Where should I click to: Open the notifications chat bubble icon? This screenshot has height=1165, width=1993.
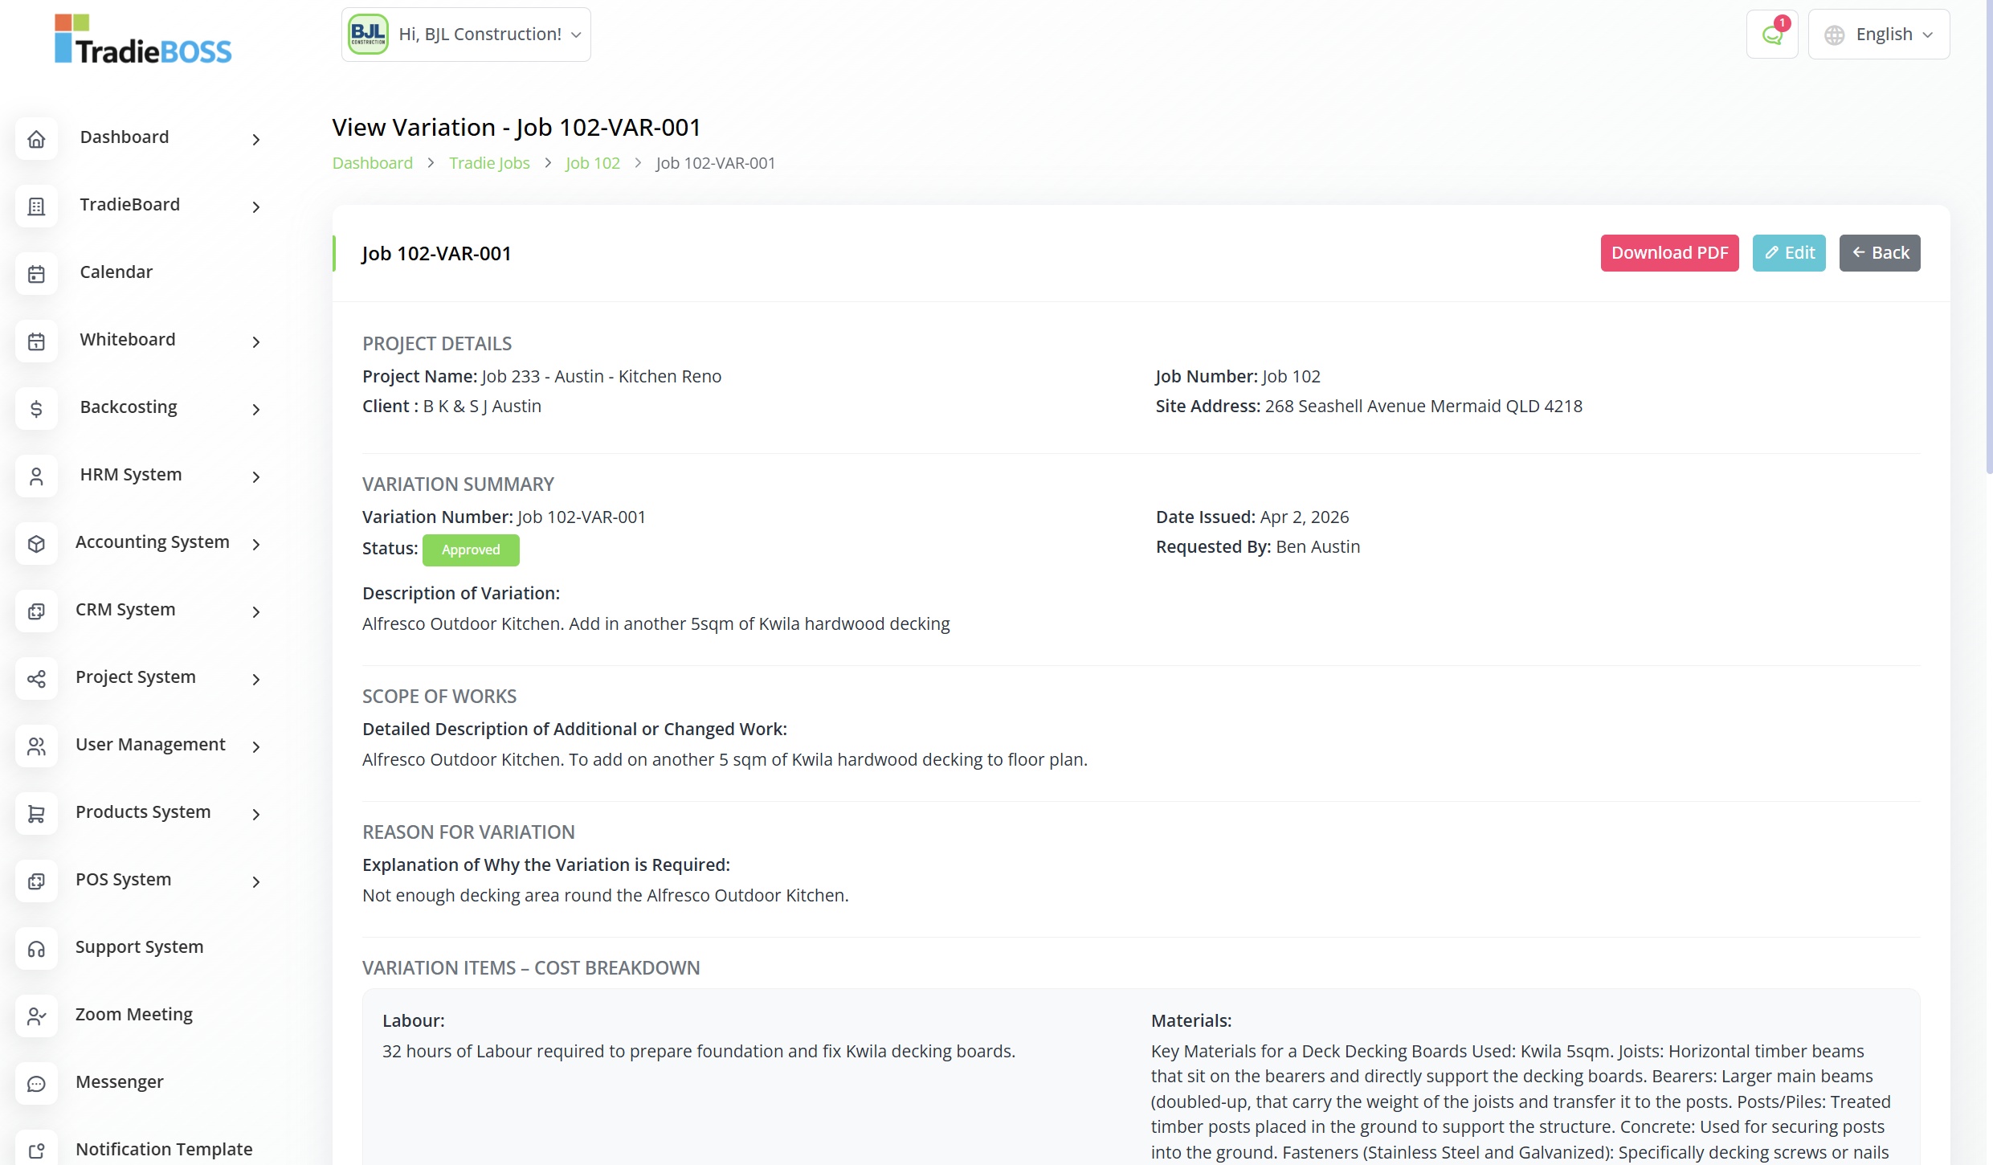tap(1771, 35)
